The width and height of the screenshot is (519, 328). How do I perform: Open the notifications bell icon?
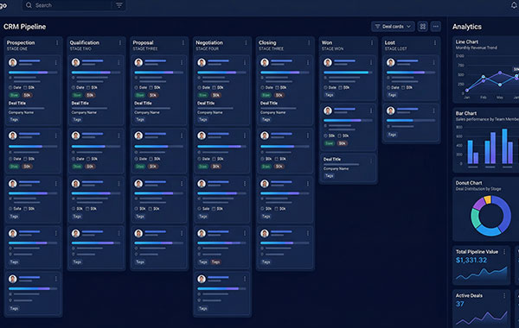pyautogui.click(x=514, y=5)
